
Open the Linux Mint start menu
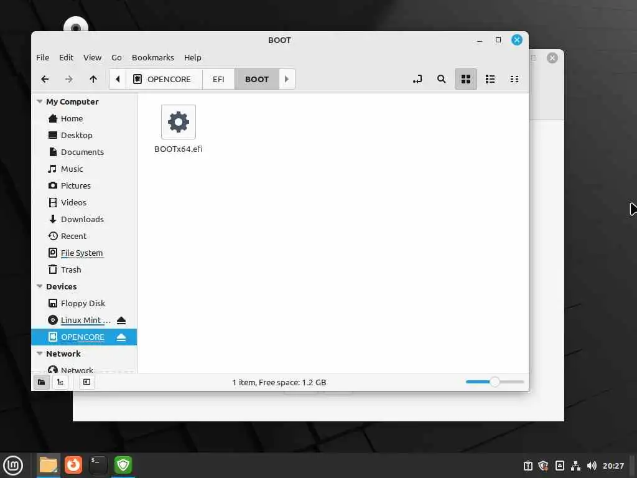click(x=13, y=466)
